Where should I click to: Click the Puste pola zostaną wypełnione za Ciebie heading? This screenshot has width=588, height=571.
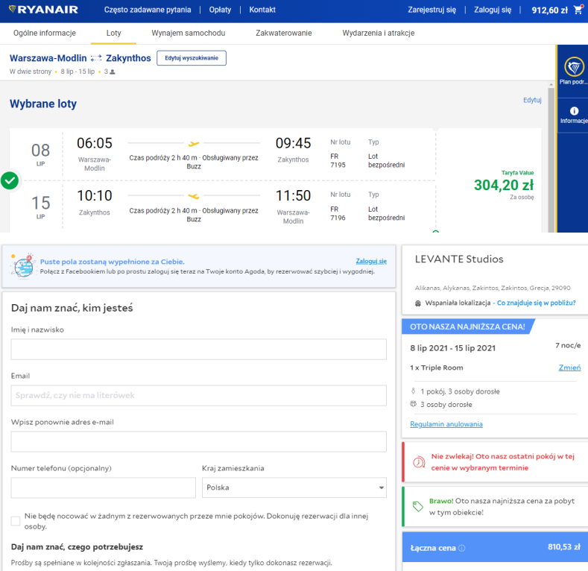112,262
